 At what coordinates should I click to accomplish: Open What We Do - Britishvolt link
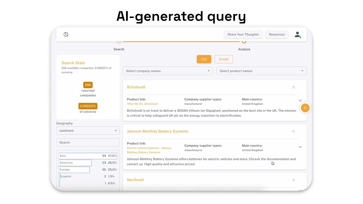coord(142,104)
